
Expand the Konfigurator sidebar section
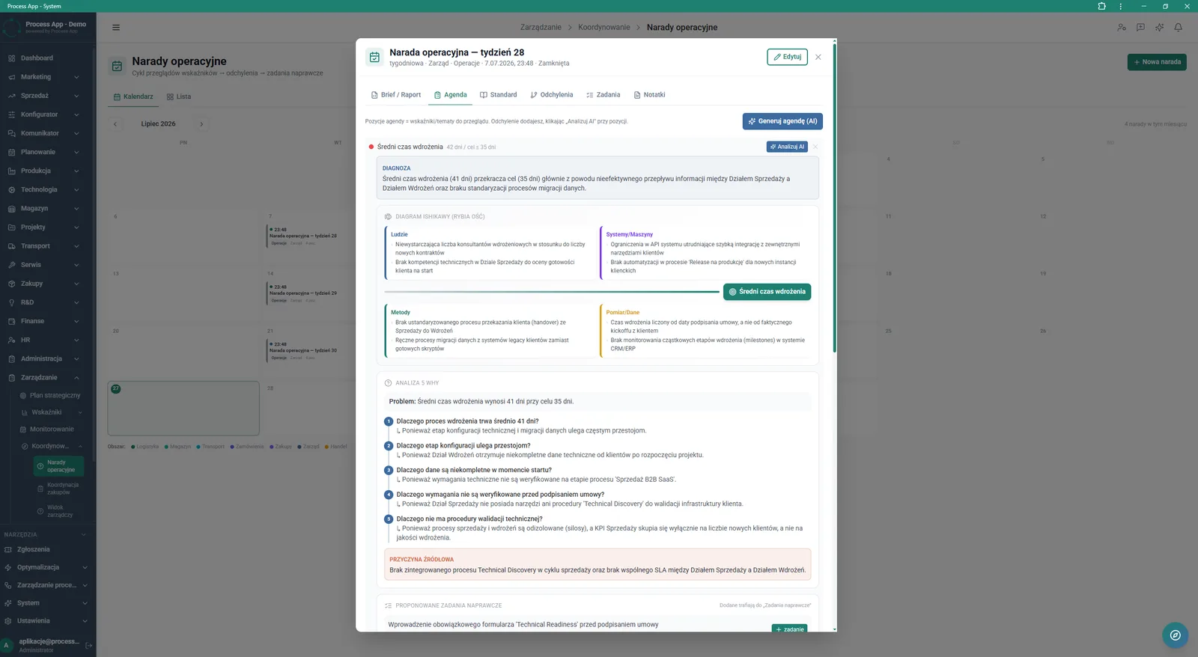pos(76,114)
